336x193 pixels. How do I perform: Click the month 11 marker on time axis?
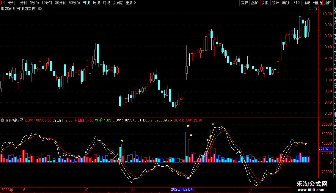click(133, 189)
